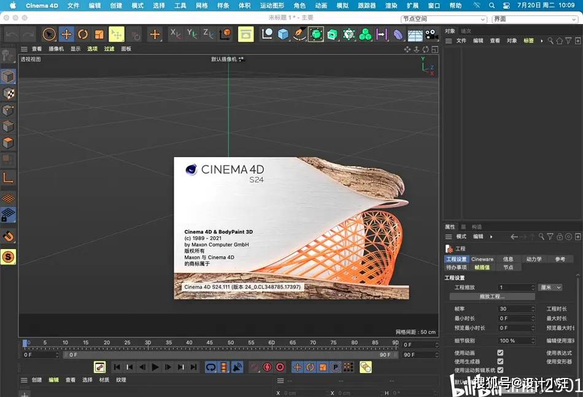The height and width of the screenshot is (397, 583).
Task: Switch to the Cineware tab
Action: pyautogui.click(x=482, y=259)
